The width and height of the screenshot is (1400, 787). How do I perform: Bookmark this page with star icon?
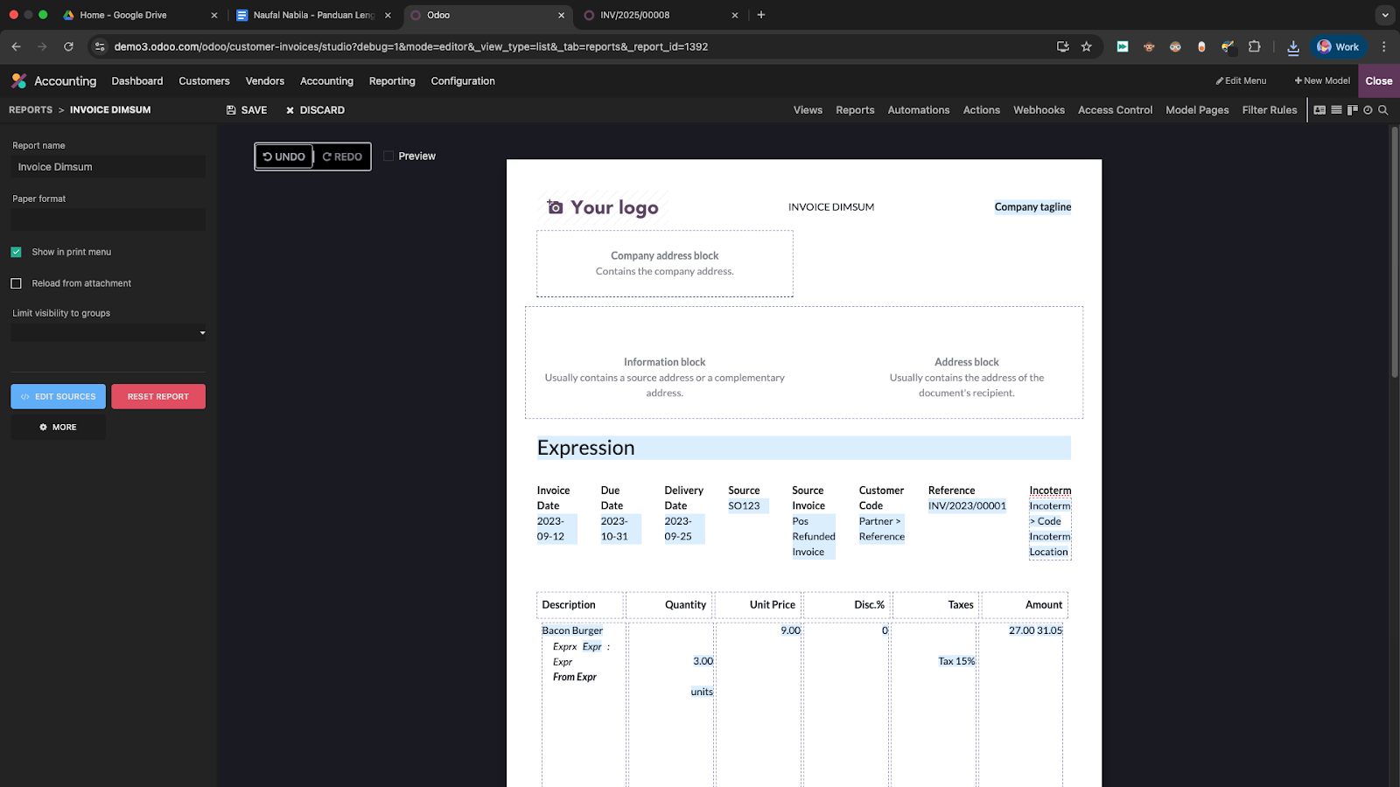pos(1087,46)
